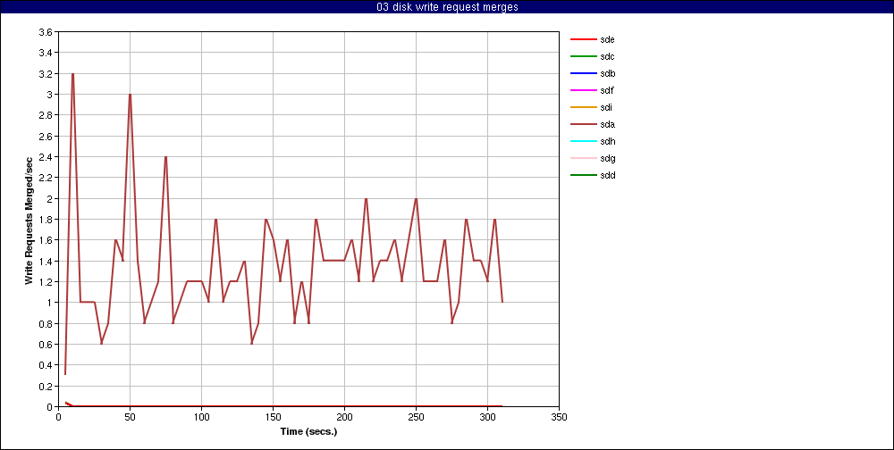Click the 3.2 y-axis tick value
Image resolution: width=894 pixels, height=450 pixels.
[x=46, y=73]
